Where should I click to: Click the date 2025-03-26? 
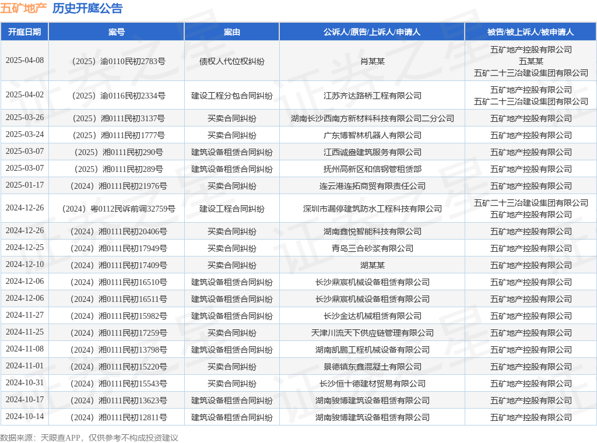coord(24,117)
